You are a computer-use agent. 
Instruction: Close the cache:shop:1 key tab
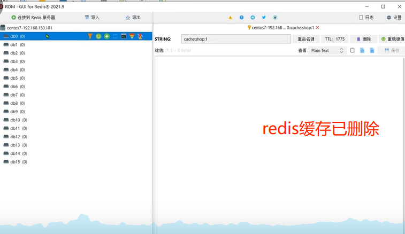click(317, 28)
